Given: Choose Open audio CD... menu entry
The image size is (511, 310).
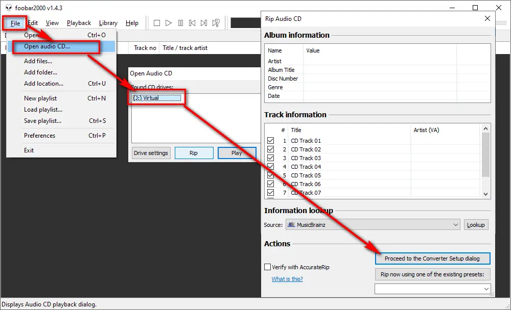Looking at the screenshot, I should pyautogui.click(x=61, y=46).
